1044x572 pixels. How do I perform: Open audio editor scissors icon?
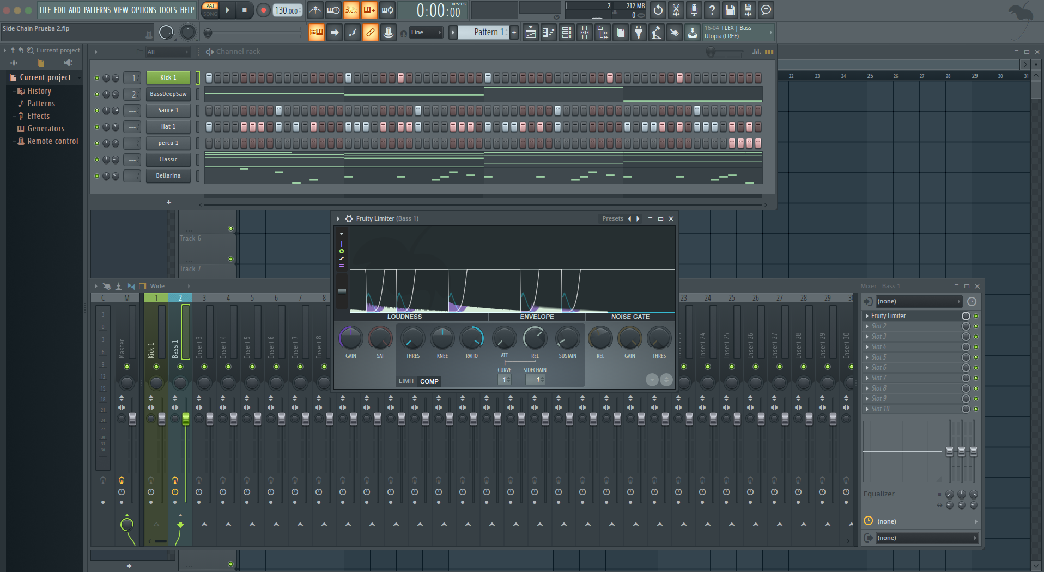pos(676,10)
